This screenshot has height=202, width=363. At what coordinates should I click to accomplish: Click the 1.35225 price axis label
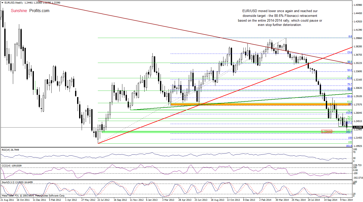[x=358, y=63]
